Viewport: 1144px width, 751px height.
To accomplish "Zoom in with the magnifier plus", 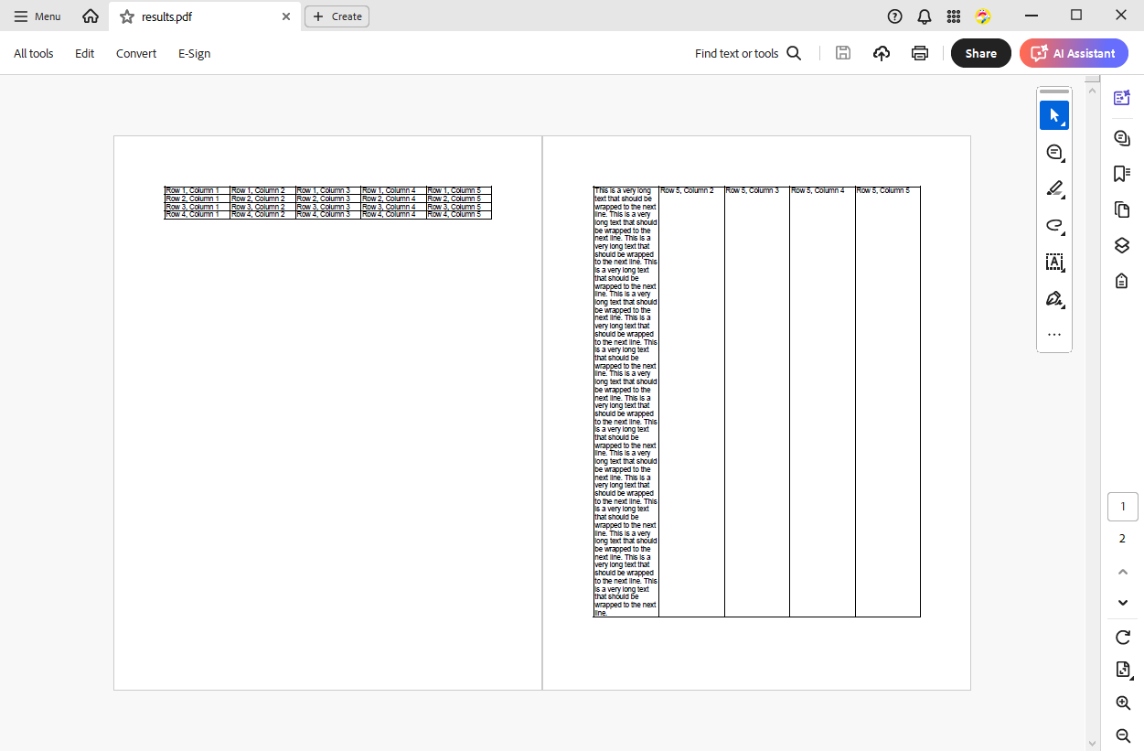I will pyautogui.click(x=1123, y=703).
